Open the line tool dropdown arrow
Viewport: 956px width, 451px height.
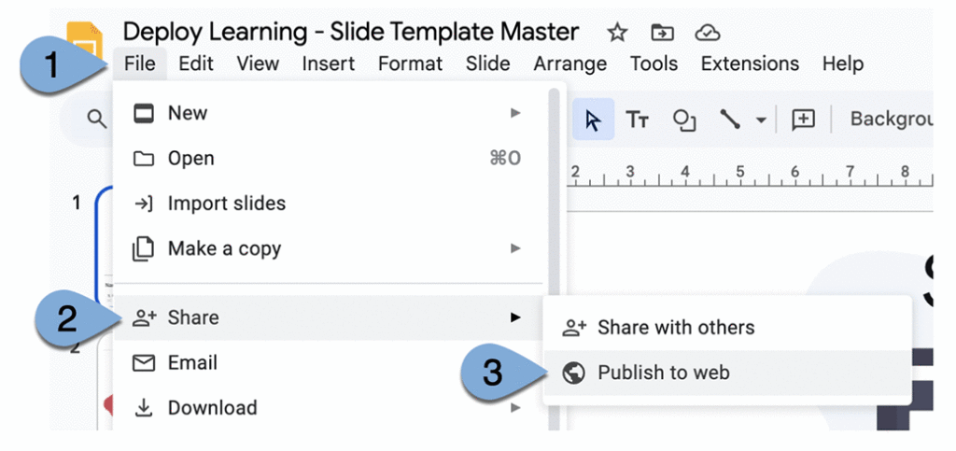tap(761, 120)
